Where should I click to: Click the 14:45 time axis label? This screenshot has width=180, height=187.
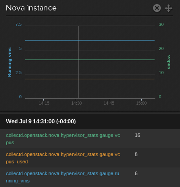point(109,103)
